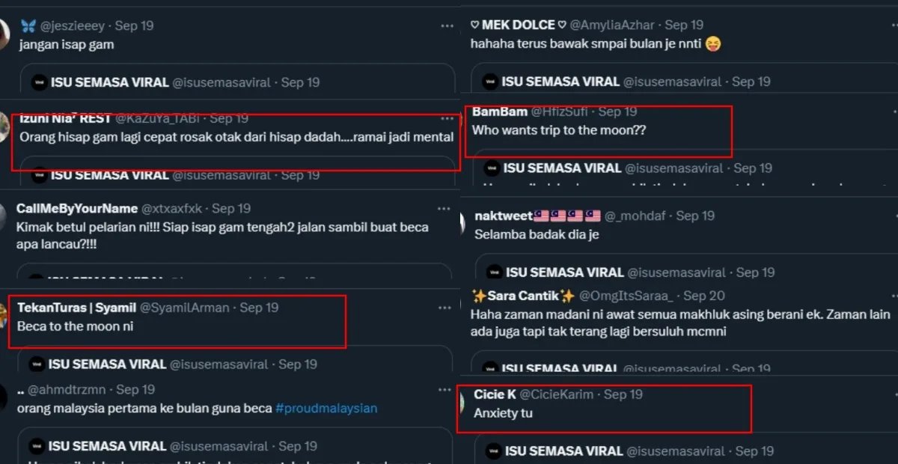
Task: Open the @SyamilArman handle link
Action: (x=186, y=308)
